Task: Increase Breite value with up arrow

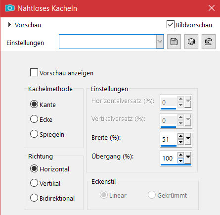Action: 180,136
